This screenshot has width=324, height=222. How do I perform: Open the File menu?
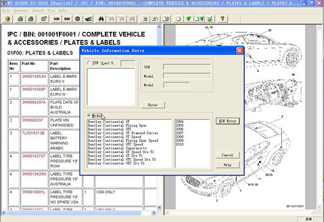pyautogui.click(x=6, y=10)
